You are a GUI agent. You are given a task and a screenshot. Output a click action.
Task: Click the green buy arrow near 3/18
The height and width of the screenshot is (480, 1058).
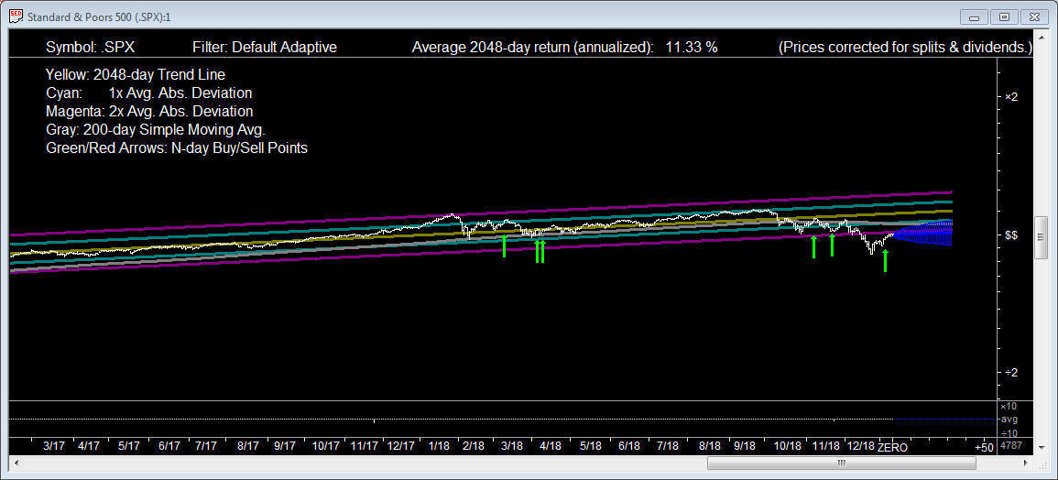tap(504, 245)
